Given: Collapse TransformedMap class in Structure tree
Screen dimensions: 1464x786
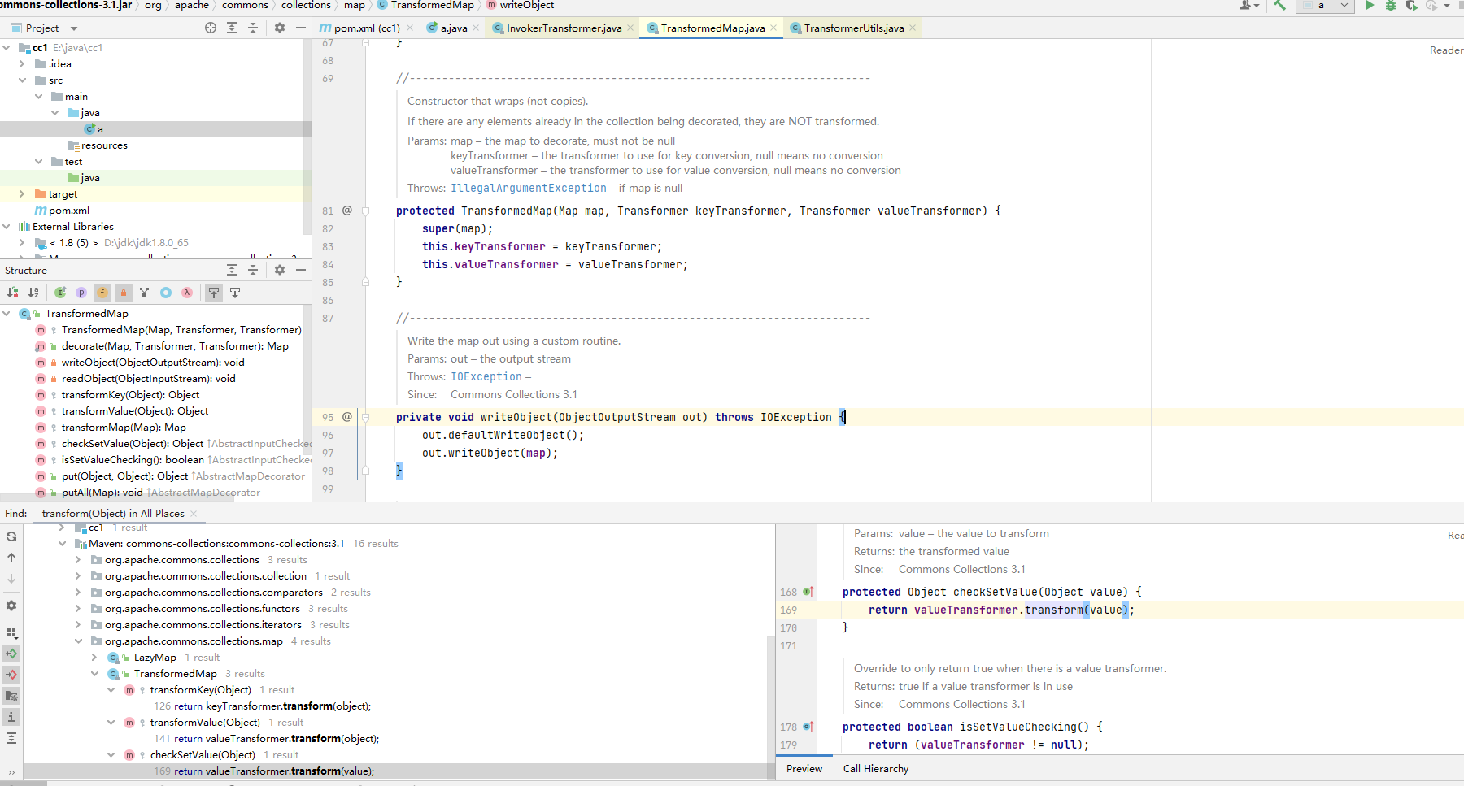Looking at the screenshot, I should pos(7,314).
